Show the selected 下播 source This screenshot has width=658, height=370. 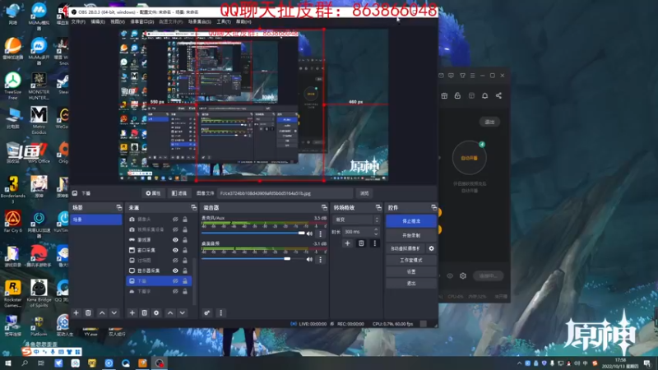(175, 281)
